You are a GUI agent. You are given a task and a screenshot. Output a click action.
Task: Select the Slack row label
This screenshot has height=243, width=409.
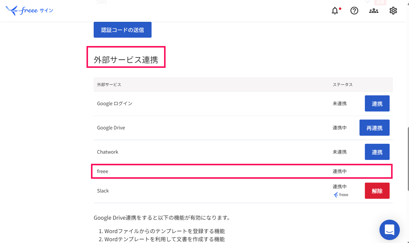coord(103,191)
